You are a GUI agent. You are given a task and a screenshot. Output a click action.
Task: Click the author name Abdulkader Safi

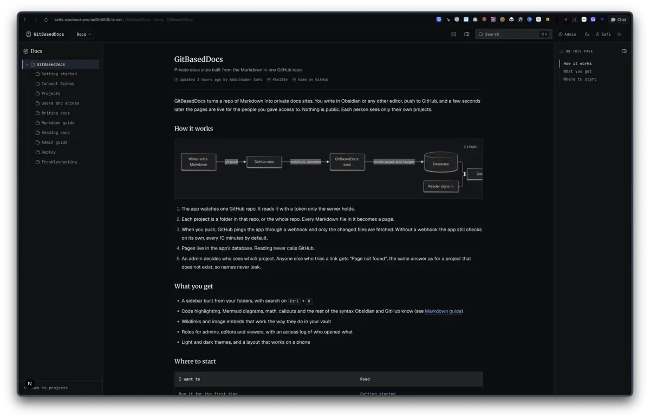pyautogui.click(x=245, y=80)
